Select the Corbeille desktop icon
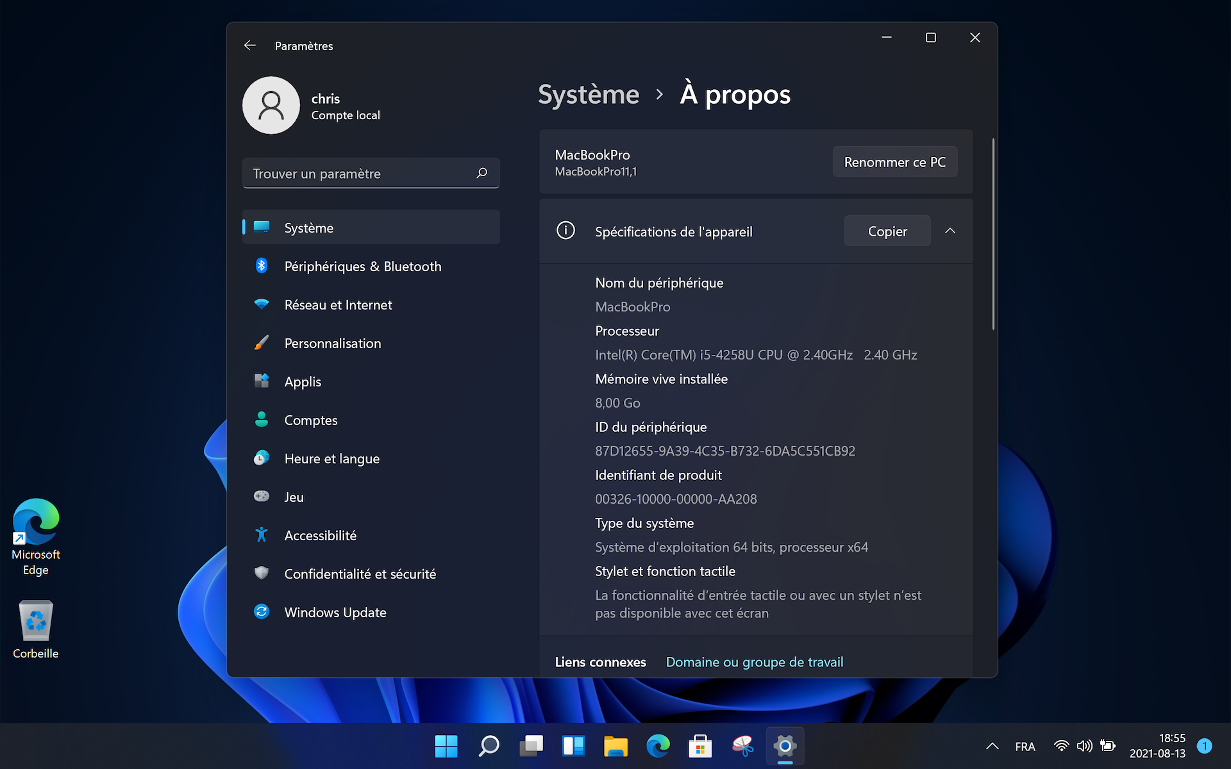This screenshot has width=1231, height=769. click(36, 630)
